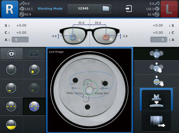Click the left lens 35.0 PD value
The width and height of the screenshot is (179, 133).
(98, 23)
